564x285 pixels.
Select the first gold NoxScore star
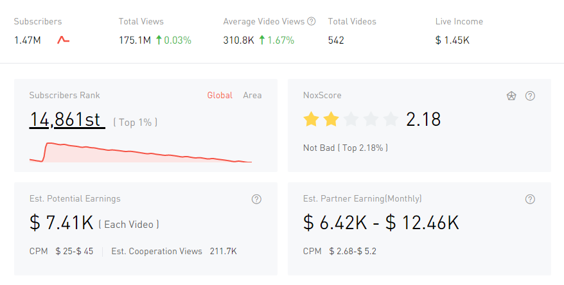tap(311, 119)
